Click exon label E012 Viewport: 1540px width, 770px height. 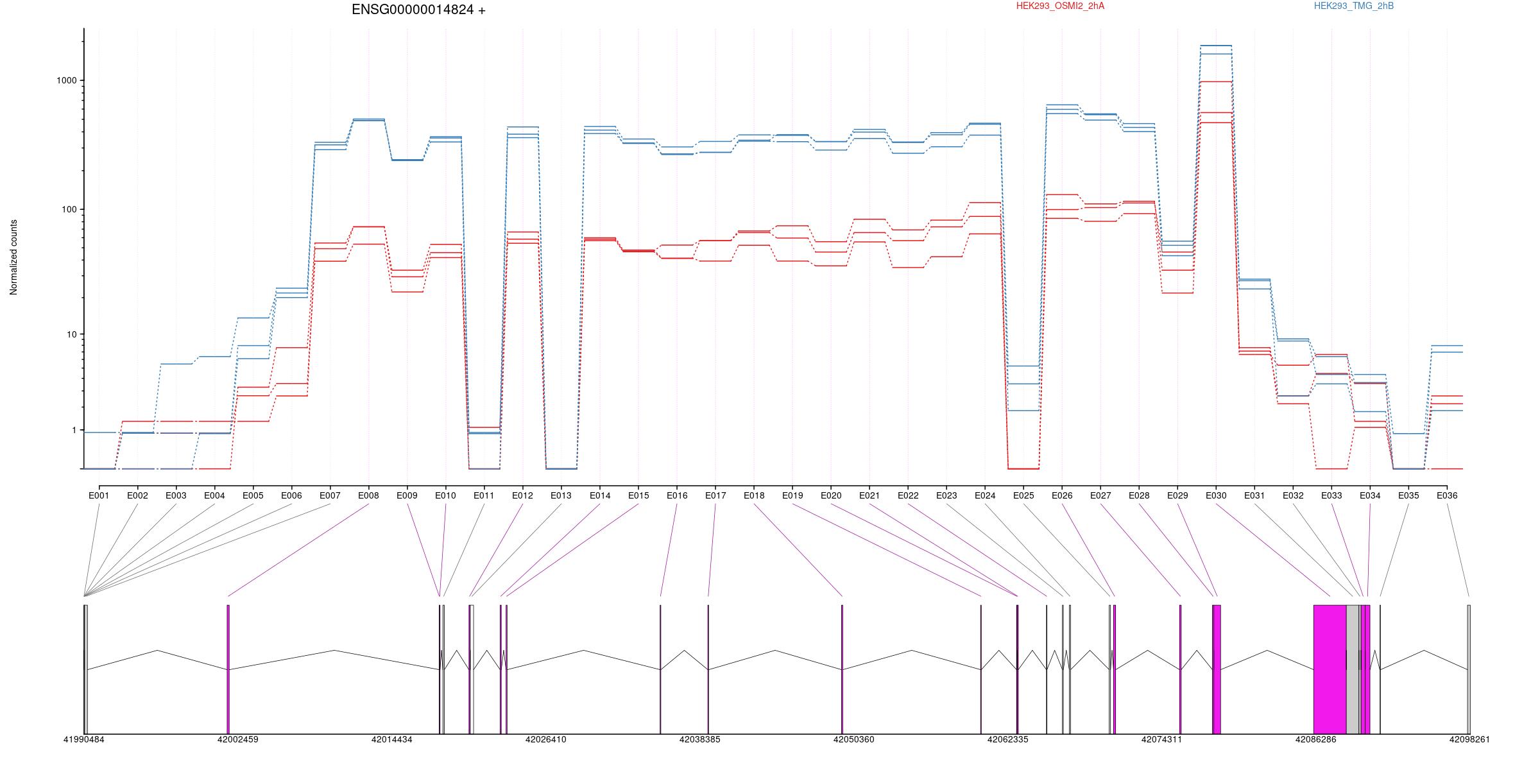pyautogui.click(x=522, y=495)
